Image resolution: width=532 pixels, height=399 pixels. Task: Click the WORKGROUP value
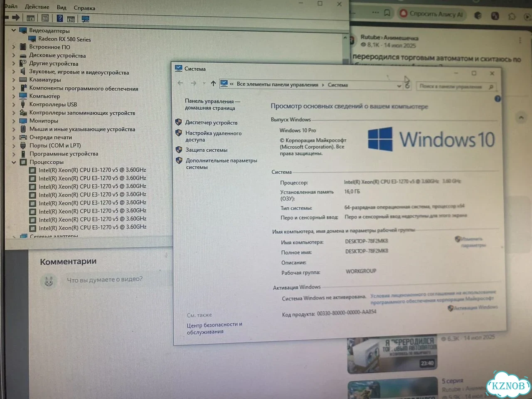361,271
